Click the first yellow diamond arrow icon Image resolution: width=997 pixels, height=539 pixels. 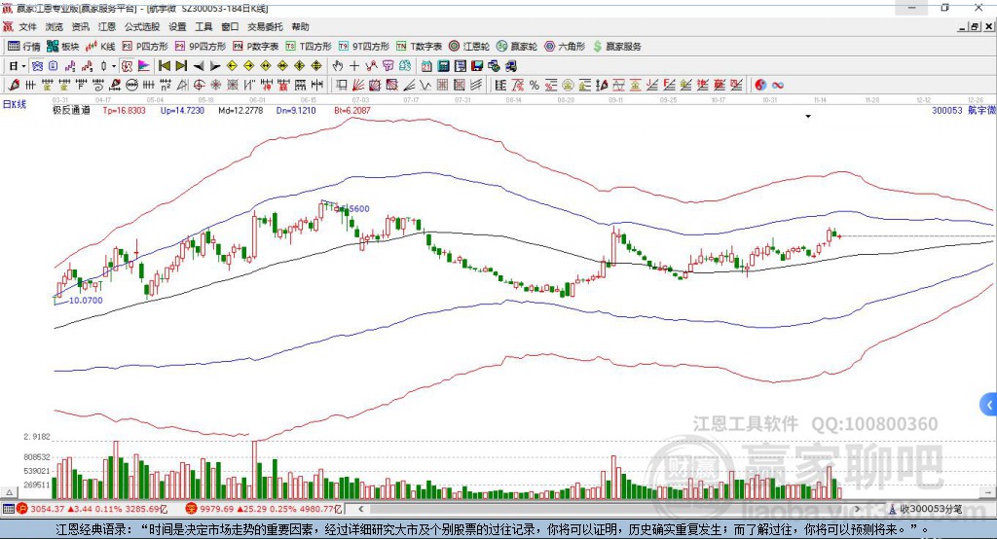click(232, 65)
